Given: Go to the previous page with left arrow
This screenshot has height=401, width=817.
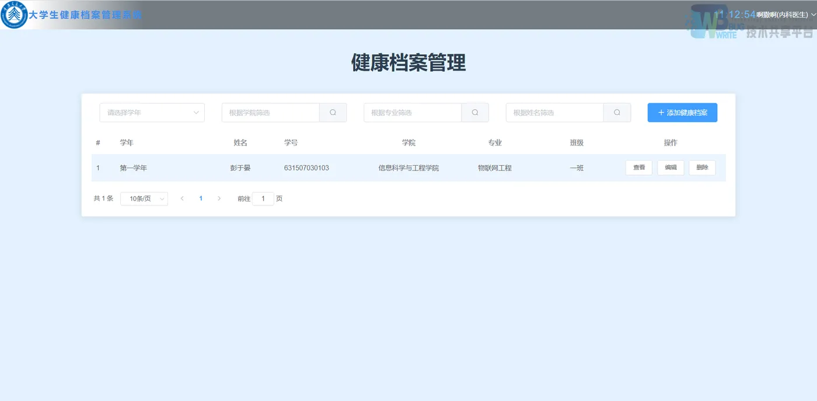Looking at the screenshot, I should tap(182, 198).
